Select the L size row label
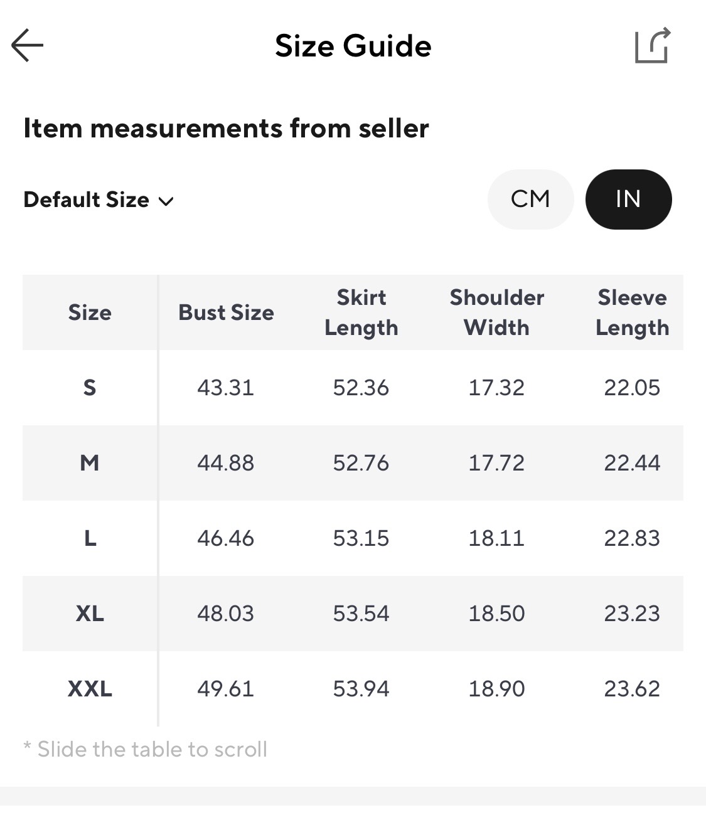Image resolution: width=706 pixels, height=820 pixels. click(90, 538)
